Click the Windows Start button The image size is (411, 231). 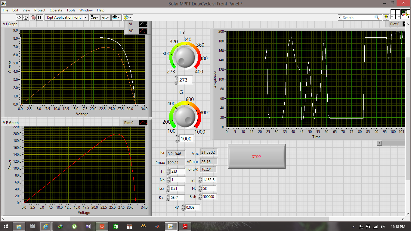coord(6,226)
